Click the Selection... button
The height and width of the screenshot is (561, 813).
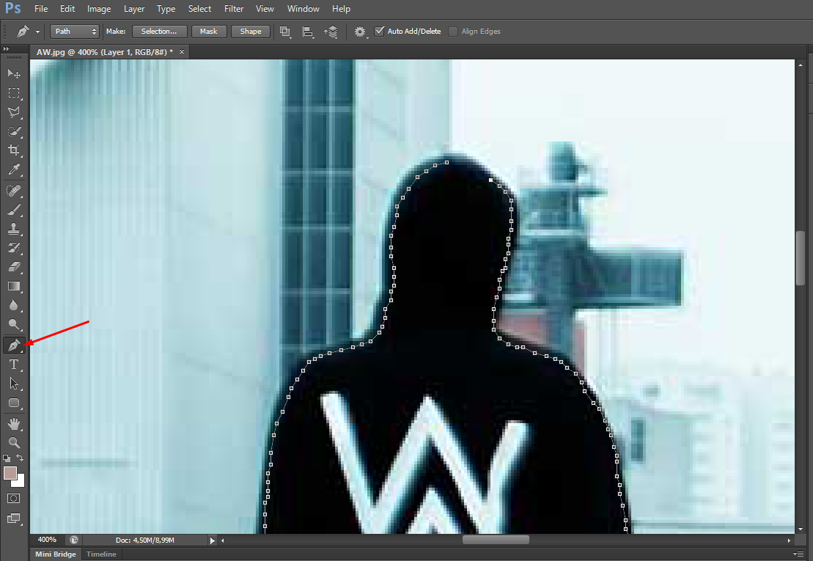click(x=159, y=32)
